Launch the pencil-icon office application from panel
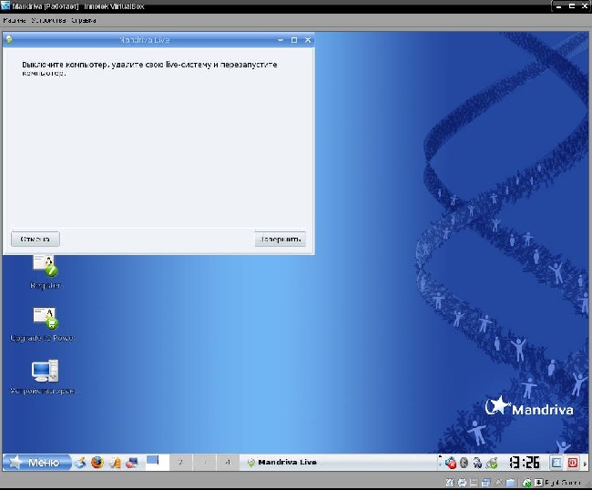This screenshot has height=490, width=592. (x=115, y=462)
